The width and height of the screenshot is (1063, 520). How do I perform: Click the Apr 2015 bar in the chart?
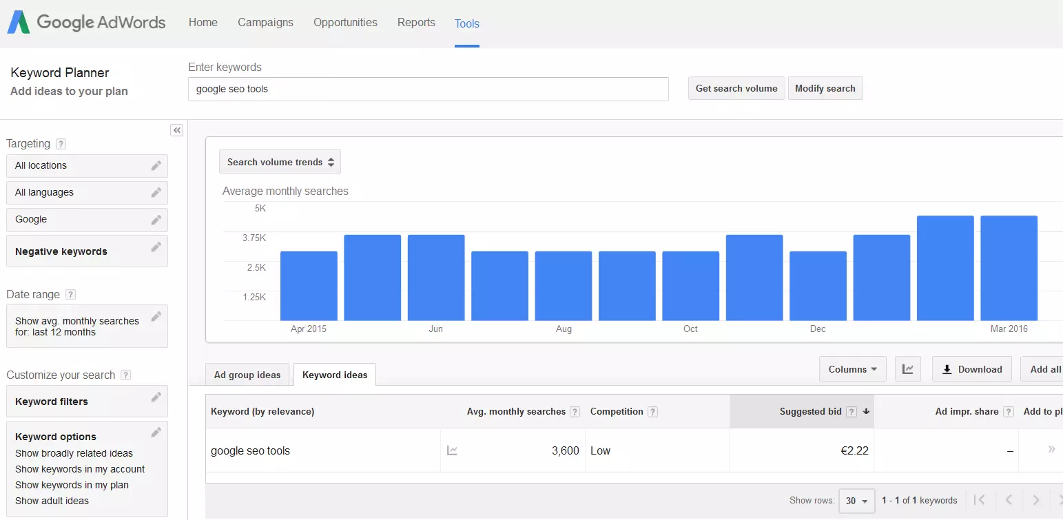click(x=309, y=286)
